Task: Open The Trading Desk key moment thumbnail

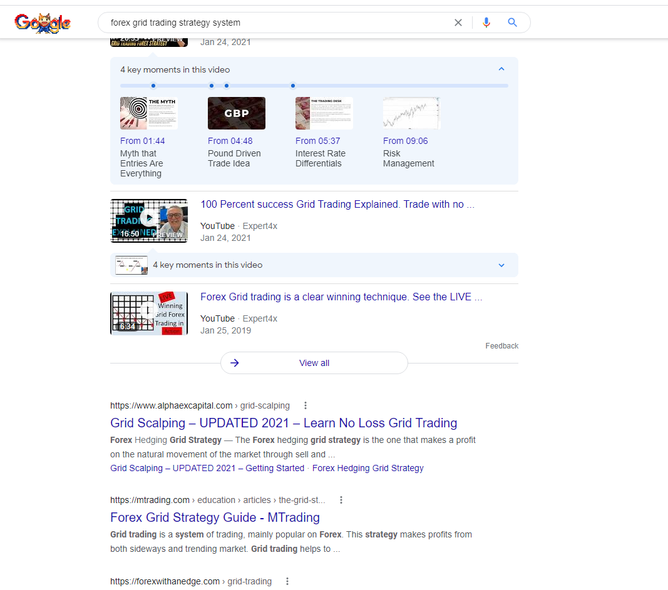Action: [x=324, y=113]
